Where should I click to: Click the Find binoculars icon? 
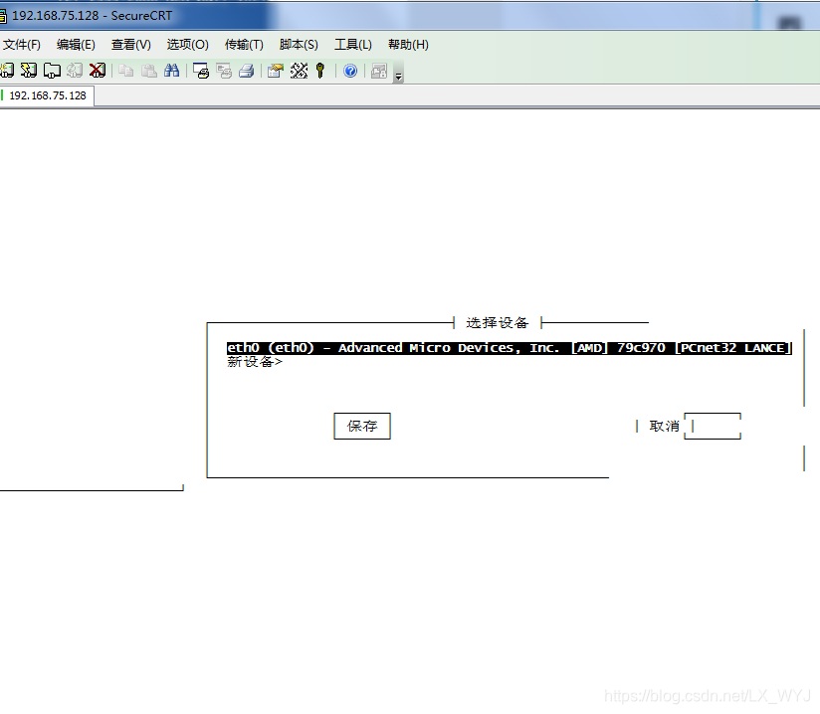point(171,71)
